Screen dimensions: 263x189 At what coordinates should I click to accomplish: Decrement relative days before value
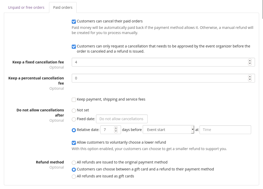(116, 131)
